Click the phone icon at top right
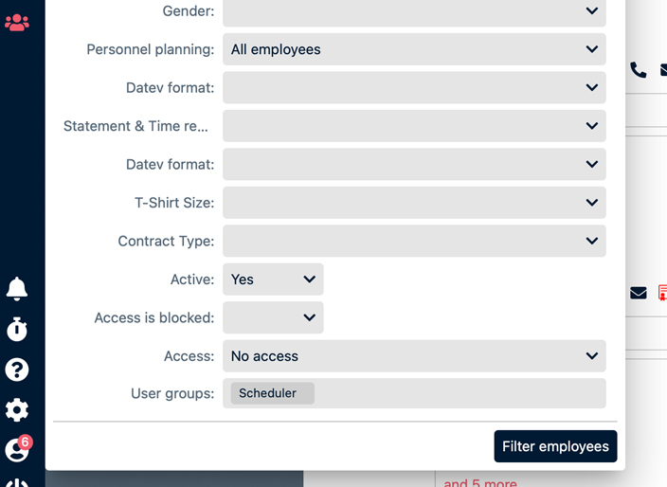667x487 pixels. [x=638, y=69]
